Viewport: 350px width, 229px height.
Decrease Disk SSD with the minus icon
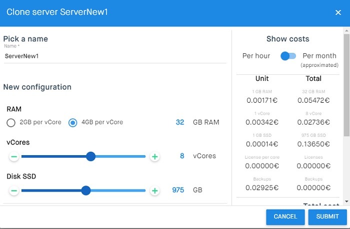tap(14, 191)
